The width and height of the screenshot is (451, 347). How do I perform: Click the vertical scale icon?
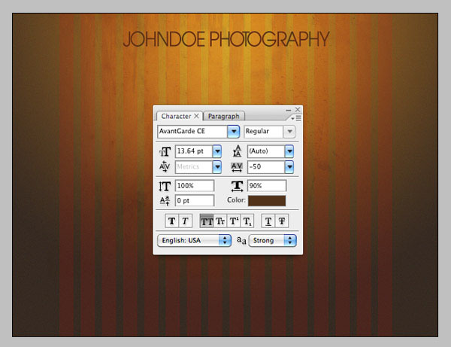click(x=165, y=186)
